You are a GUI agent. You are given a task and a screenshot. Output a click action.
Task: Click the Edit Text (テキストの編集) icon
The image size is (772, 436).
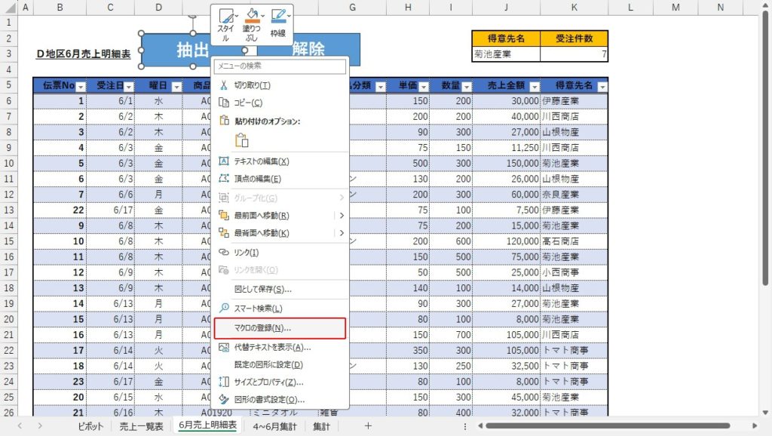223,161
